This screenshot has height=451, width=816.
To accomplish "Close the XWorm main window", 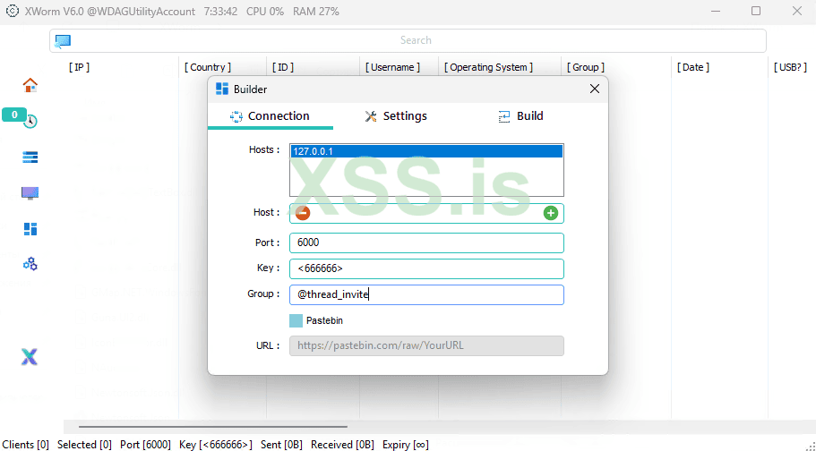I will 797,11.
